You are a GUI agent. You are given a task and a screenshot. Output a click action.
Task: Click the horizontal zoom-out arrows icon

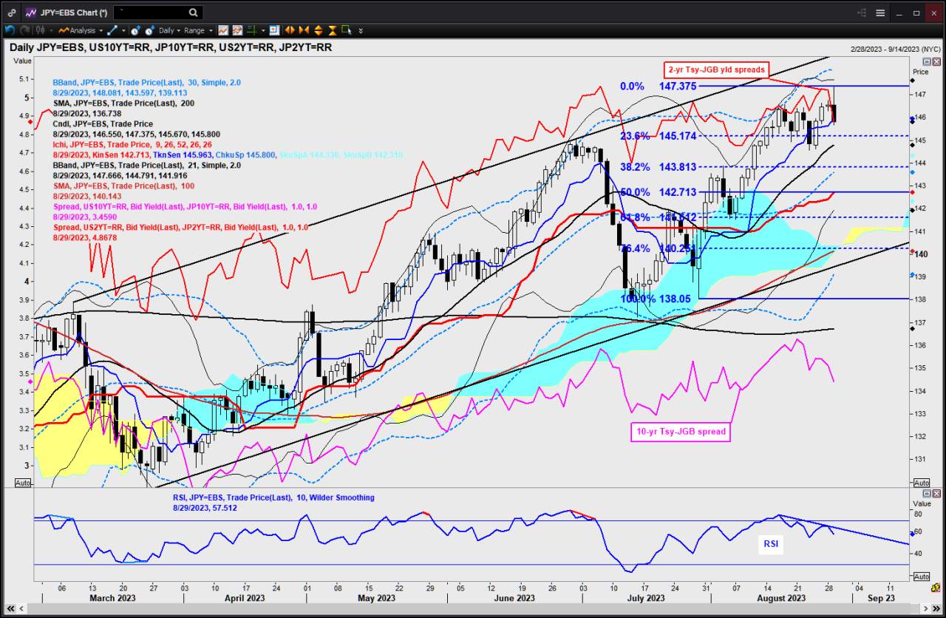pyautogui.click(x=303, y=30)
